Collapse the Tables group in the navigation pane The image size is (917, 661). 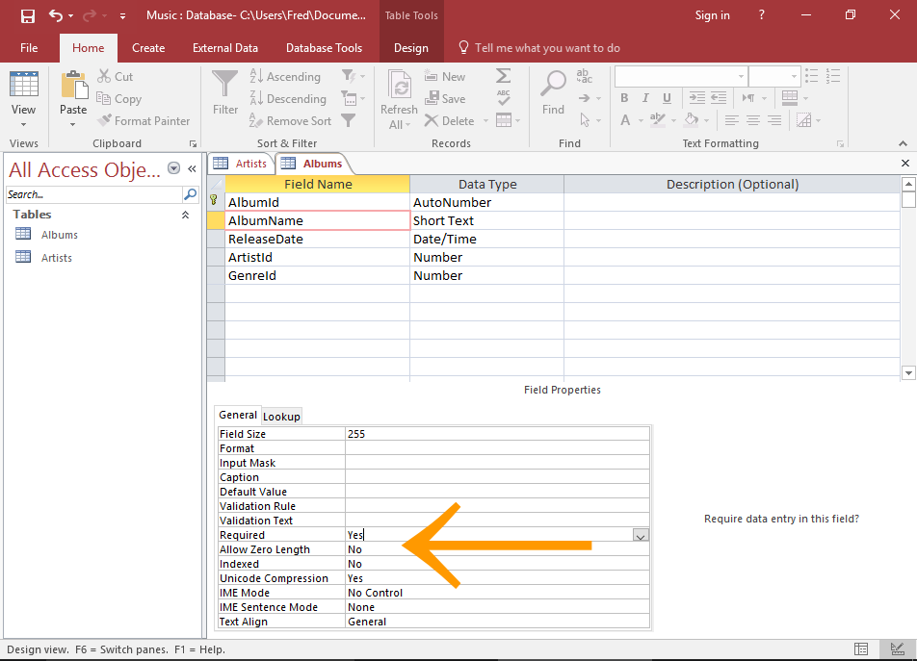pos(185,215)
